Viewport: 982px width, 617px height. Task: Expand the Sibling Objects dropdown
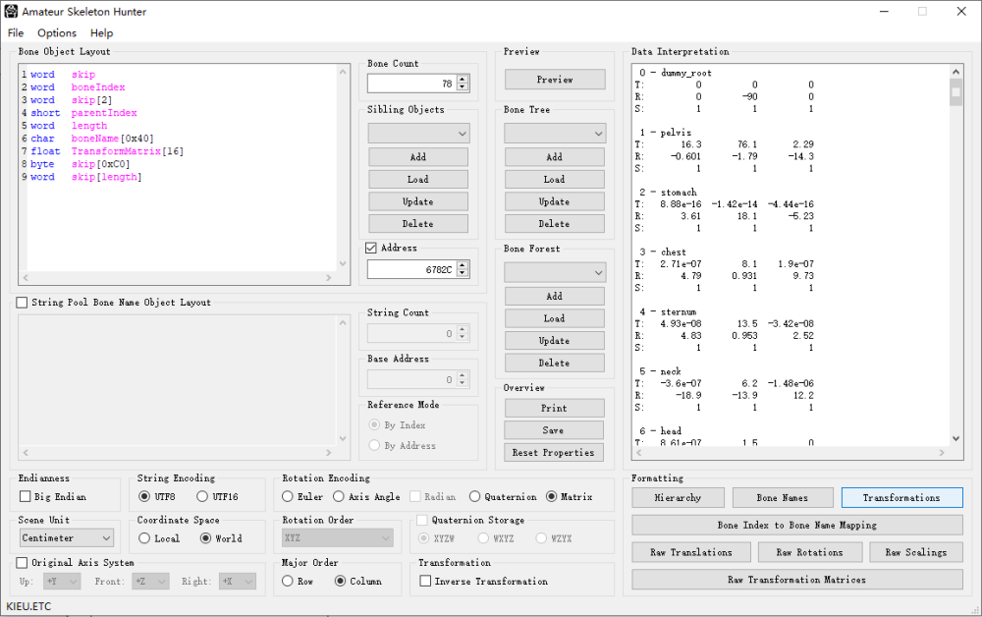pos(418,133)
